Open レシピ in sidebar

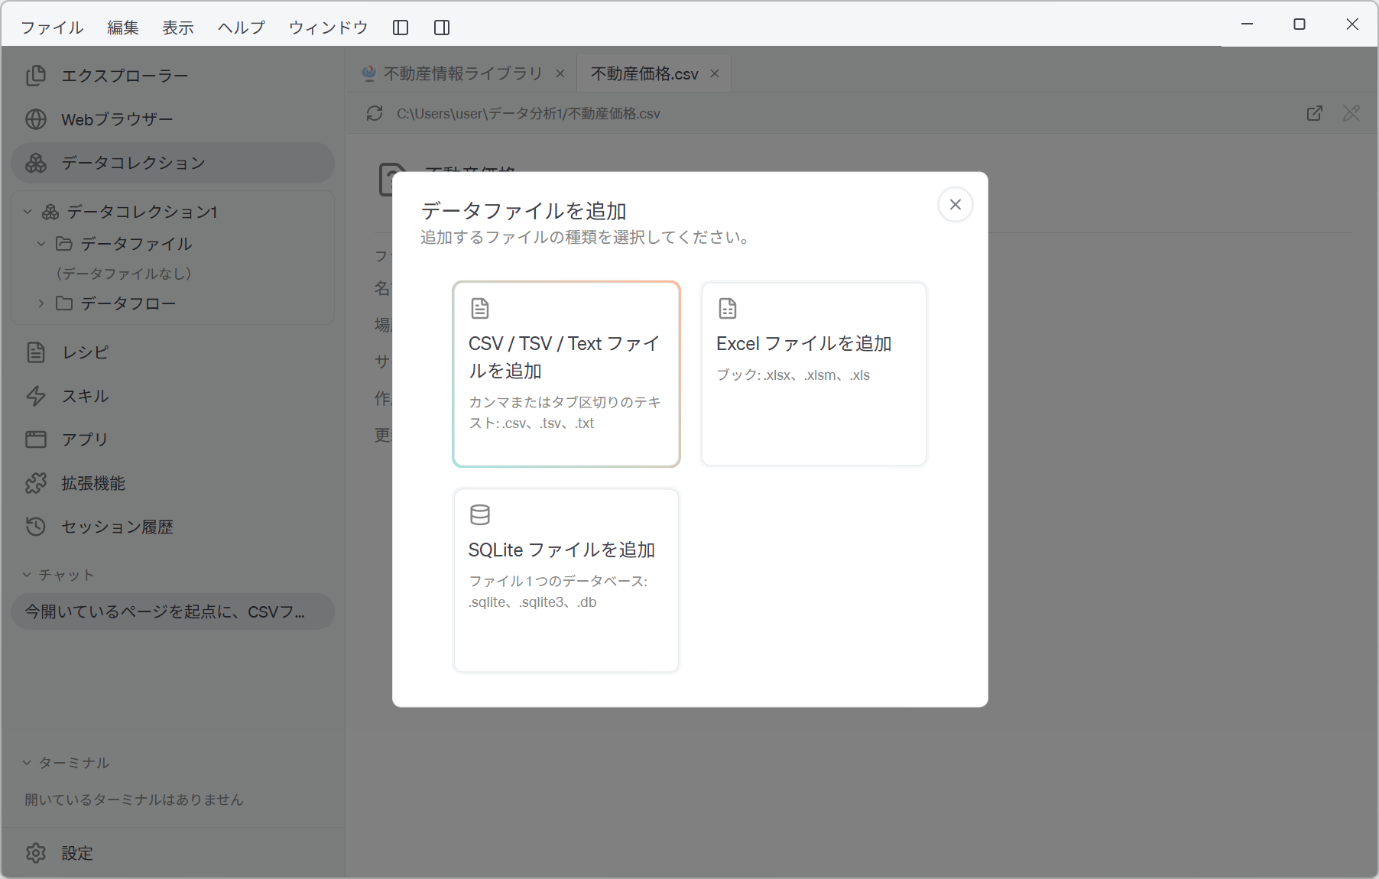coord(173,352)
